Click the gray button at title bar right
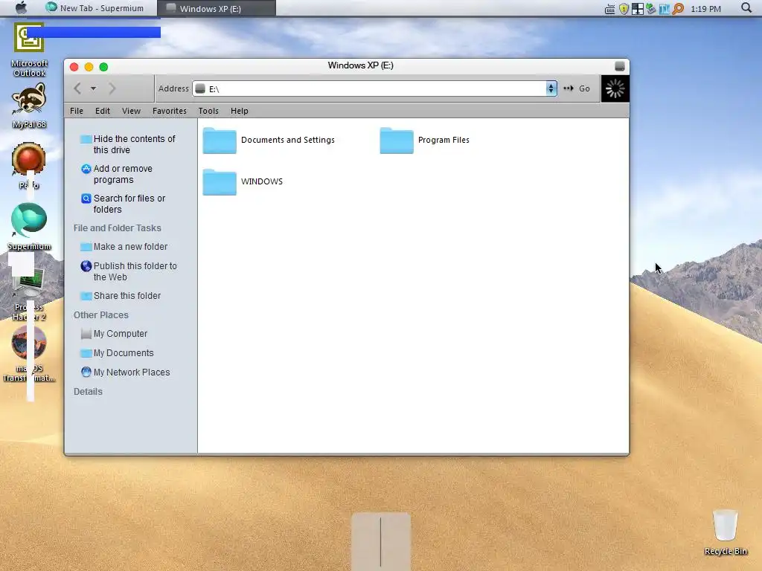 [620, 66]
